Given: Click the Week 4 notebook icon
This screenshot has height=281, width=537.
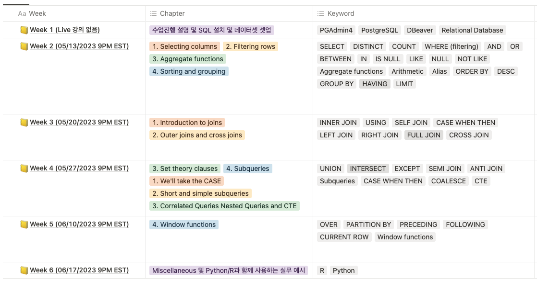Looking at the screenshot, I should [24, 169].
